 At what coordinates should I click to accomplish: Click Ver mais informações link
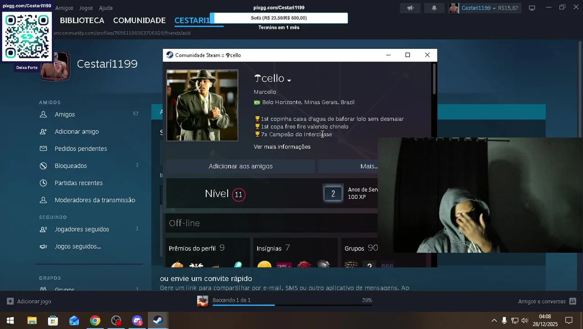coord(282,147)
